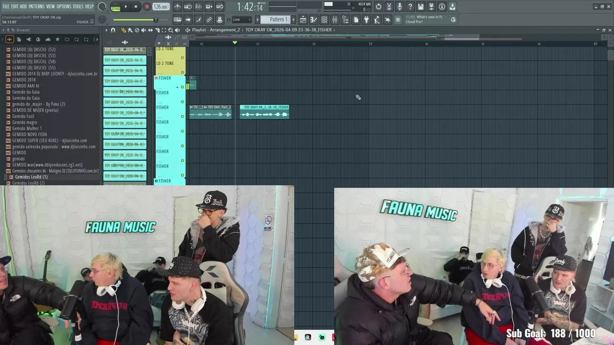
Task: Click the stop button
Action: (x=136, y=7)
